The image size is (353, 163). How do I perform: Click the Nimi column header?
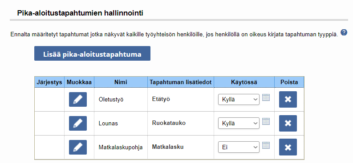tap(121, 82)
